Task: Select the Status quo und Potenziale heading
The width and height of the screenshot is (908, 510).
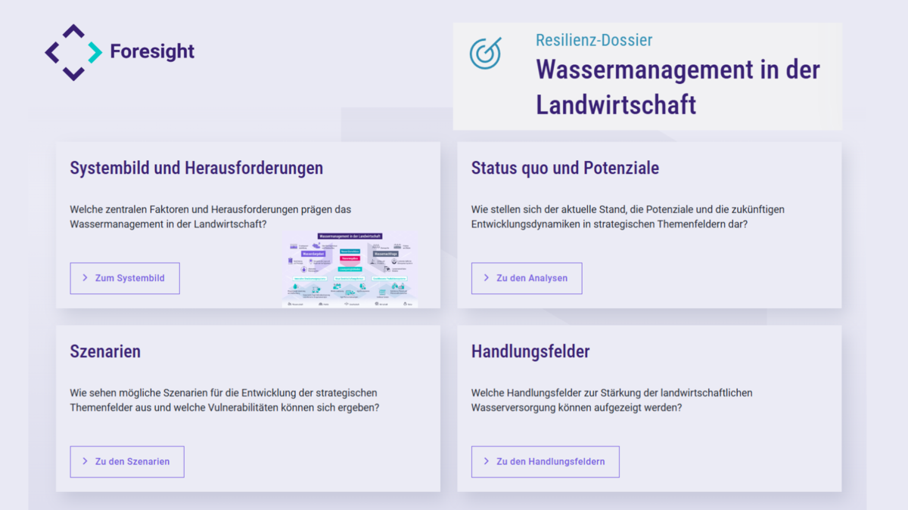Action: (564, 168)
